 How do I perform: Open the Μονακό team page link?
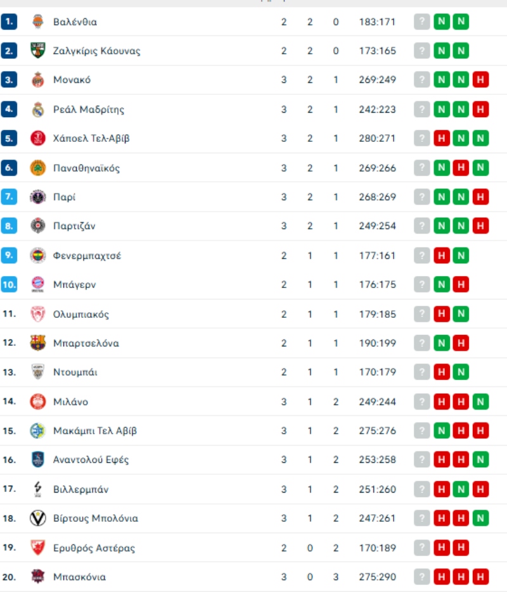(x=72, y=80)
